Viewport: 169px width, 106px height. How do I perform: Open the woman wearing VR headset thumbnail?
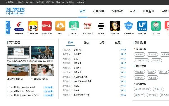[x=43, y=70]
